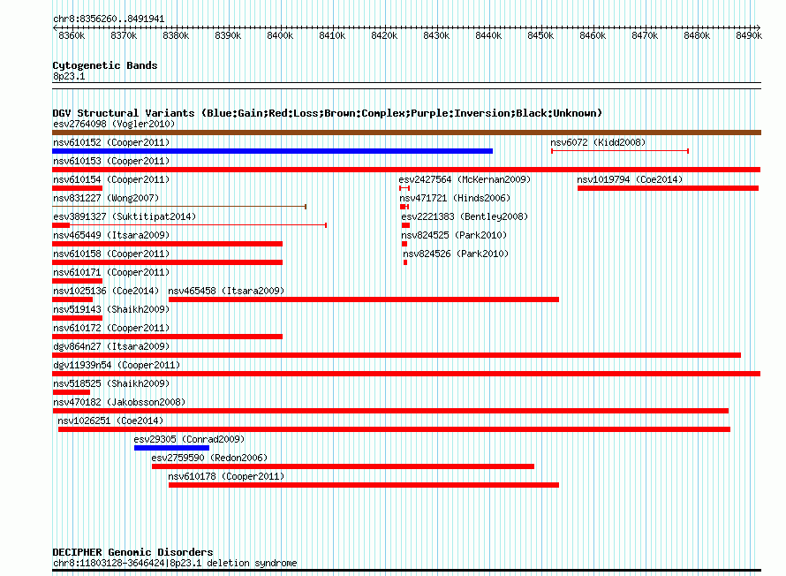Click nsv824526 (Park2010) label
786x576 pixels.
tap(456, 254)
